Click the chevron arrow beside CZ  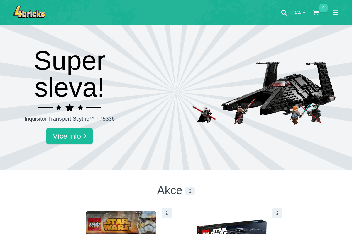click(x=304, y=13)
